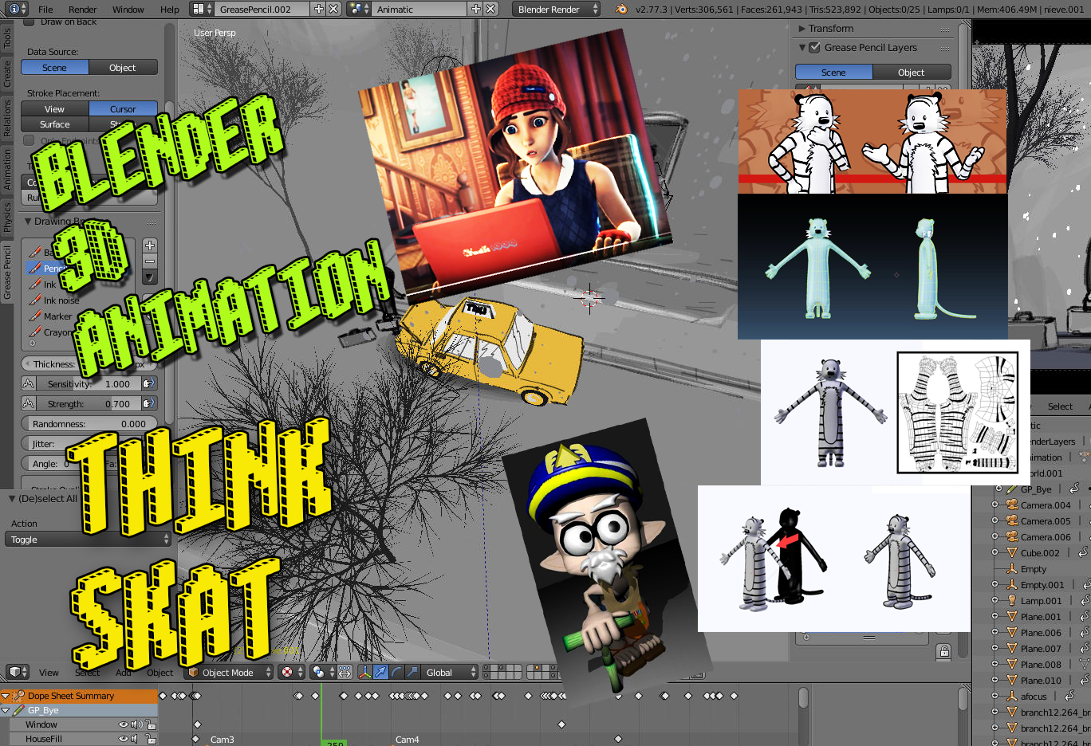Toggle visibility eye of Window layer
Viewport: 1091px width, 746px height.
(x=123, y=724)
